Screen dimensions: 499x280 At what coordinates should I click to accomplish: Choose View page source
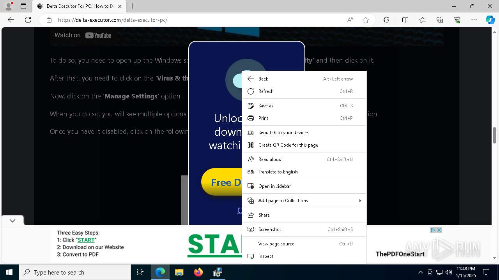click(304, 244)
